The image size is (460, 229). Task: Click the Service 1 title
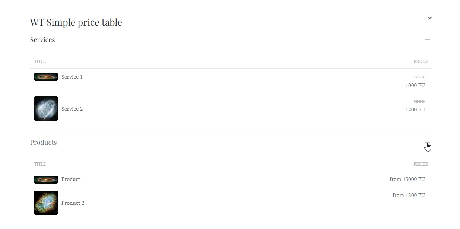72,77
